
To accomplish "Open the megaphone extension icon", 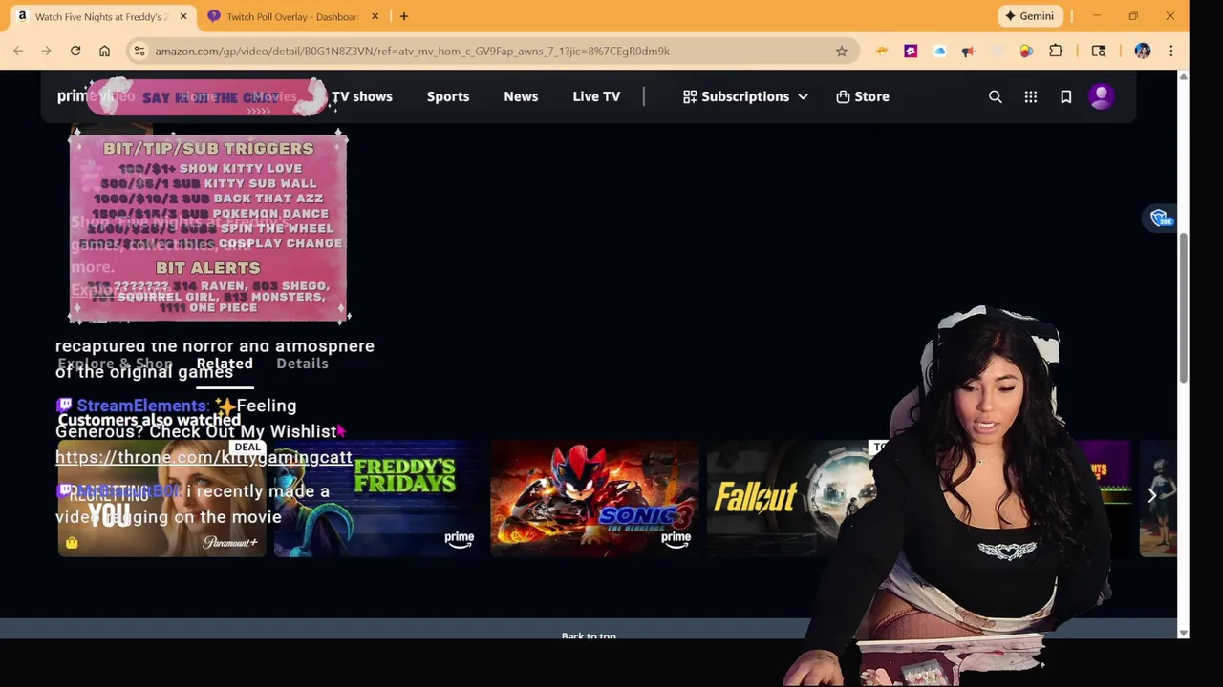I will coord(968,51).
